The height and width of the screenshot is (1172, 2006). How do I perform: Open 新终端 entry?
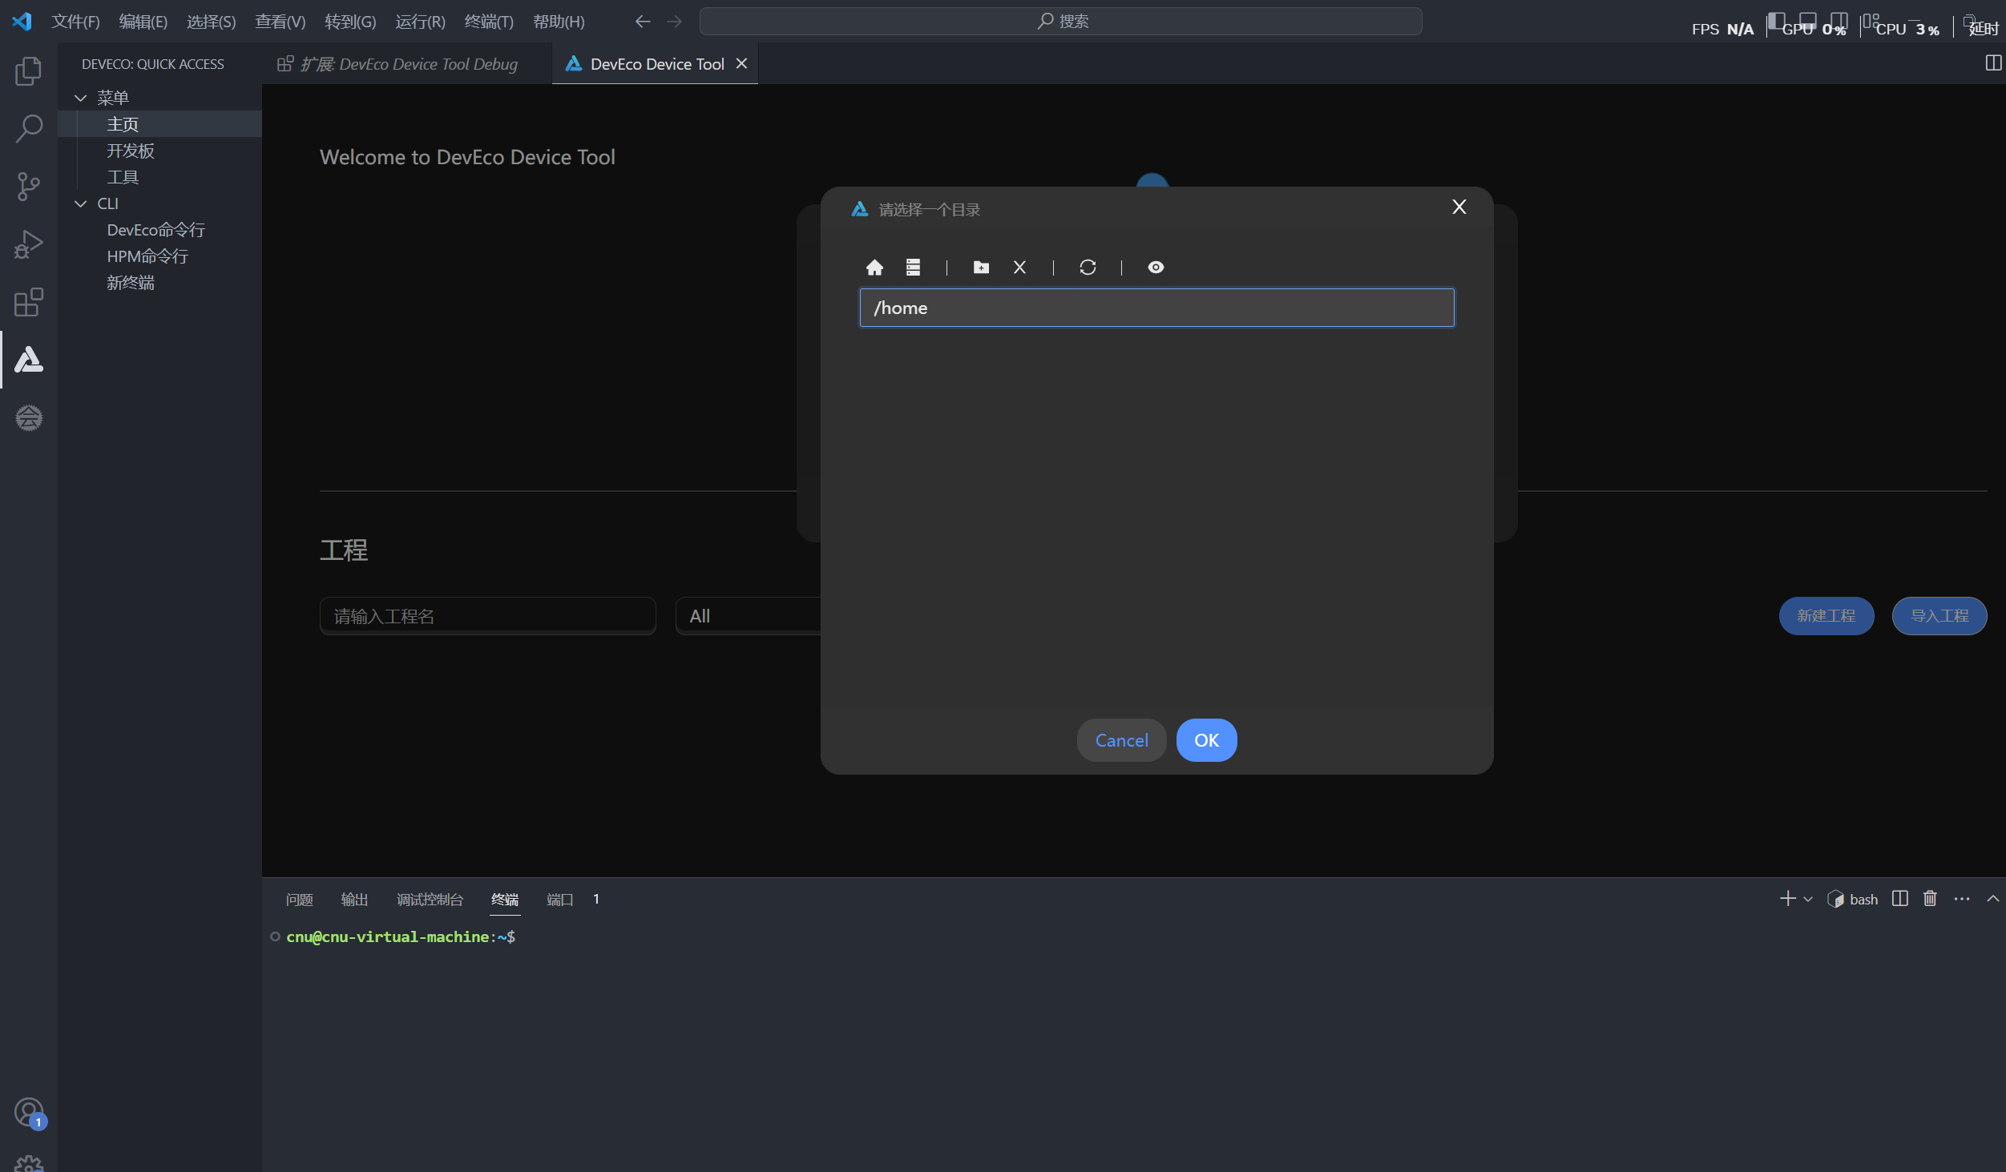click(x=130, y=283)
